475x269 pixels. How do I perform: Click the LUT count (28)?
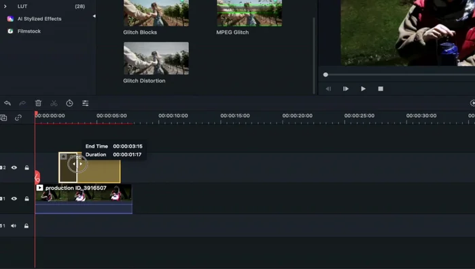[x=80, y=6]
